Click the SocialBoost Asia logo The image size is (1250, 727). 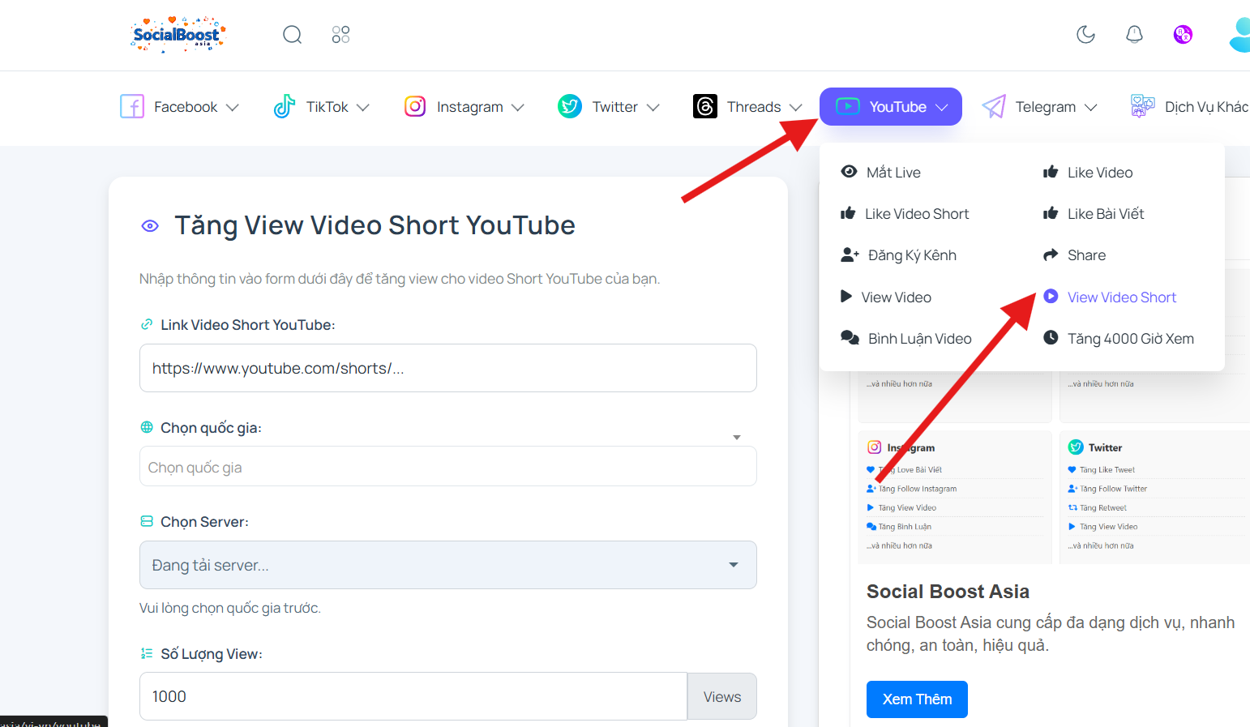pyautogui.click(x=178, y=34)
